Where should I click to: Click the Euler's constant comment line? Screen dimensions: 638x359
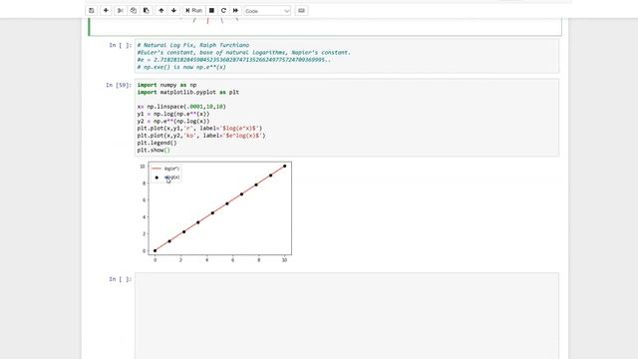[243, 53]
